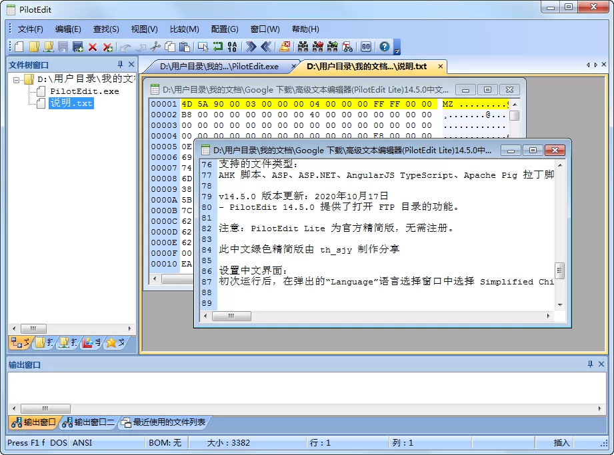Screen dimensions: 614x455
Task: Switch to the 输出窗口二 output tab
Action: click(86, 423)
